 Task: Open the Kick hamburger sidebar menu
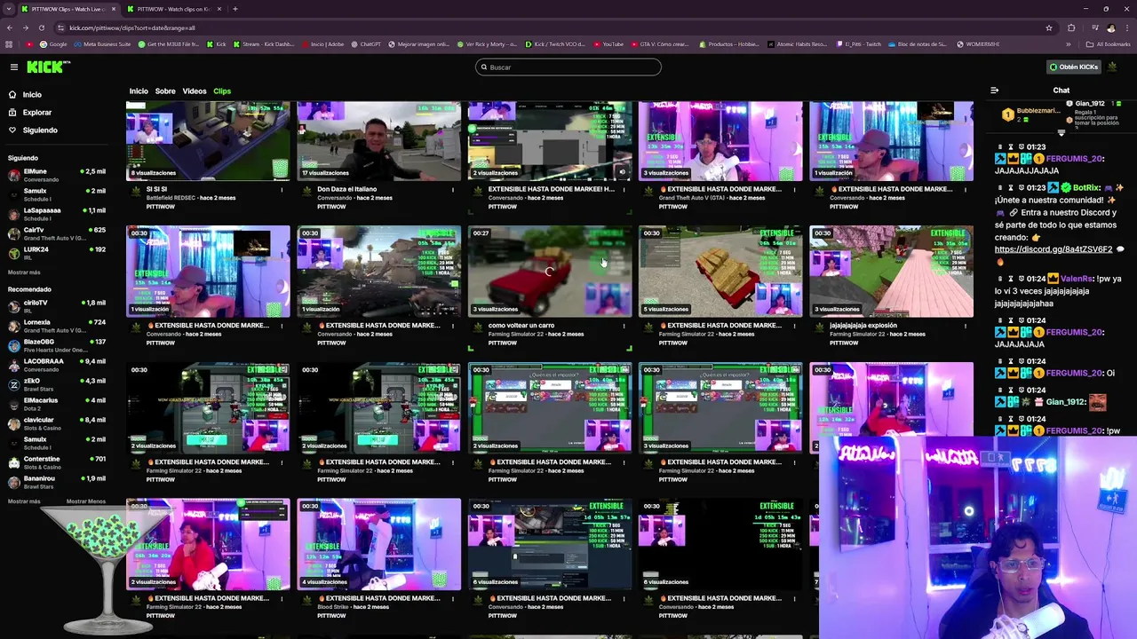click(x=14, y=67)
